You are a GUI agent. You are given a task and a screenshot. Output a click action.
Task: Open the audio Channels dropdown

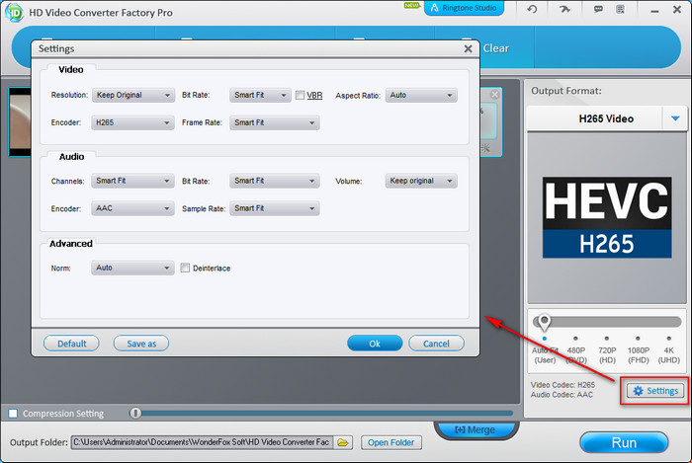pos(132,181)
